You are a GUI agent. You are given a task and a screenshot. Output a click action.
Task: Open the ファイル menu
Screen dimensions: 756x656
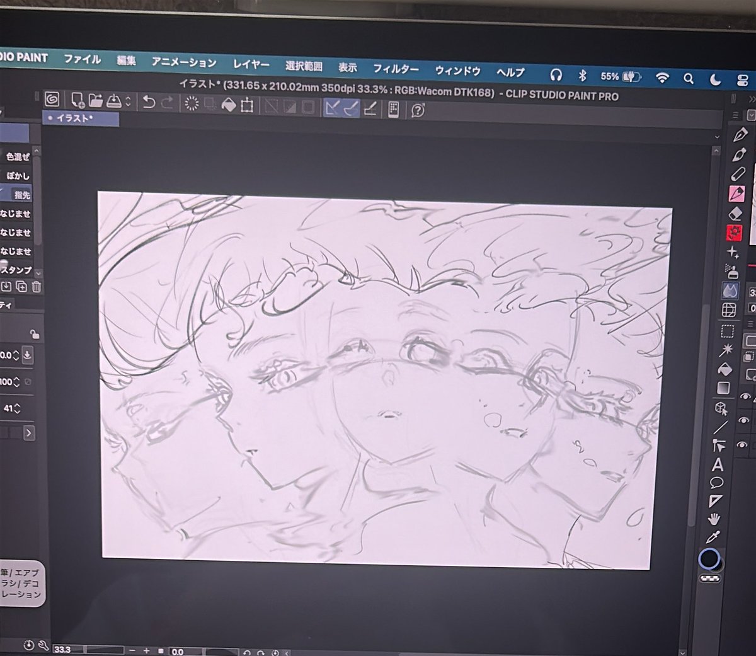pyautogui.click(x=82, y=59)
